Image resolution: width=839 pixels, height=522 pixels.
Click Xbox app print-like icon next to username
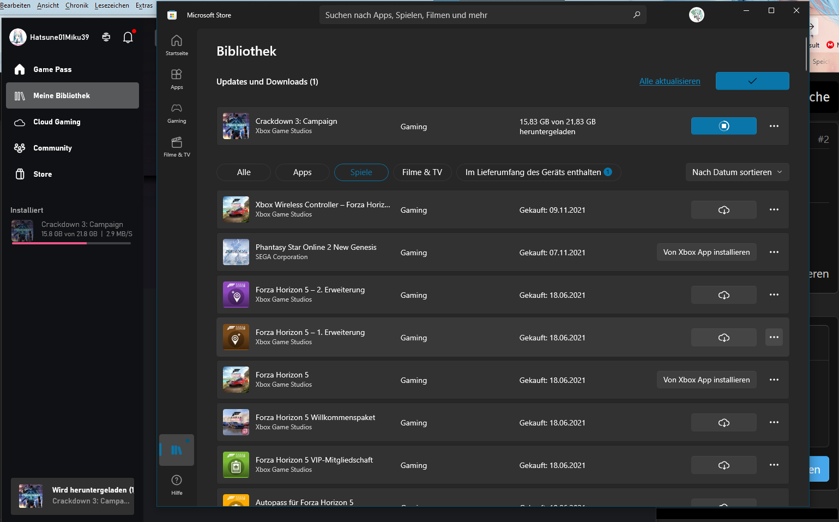106,37
